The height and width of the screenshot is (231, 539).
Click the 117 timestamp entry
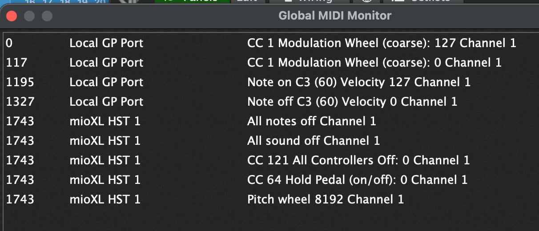14,63
